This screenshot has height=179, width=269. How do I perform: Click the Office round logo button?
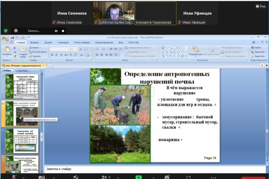(5, 40)
